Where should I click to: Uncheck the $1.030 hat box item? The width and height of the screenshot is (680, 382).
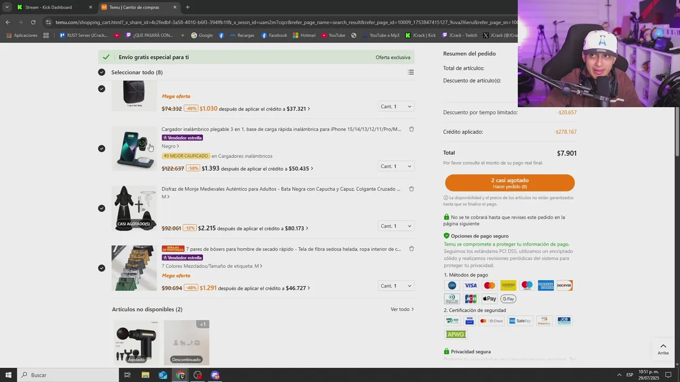point(101,89)
